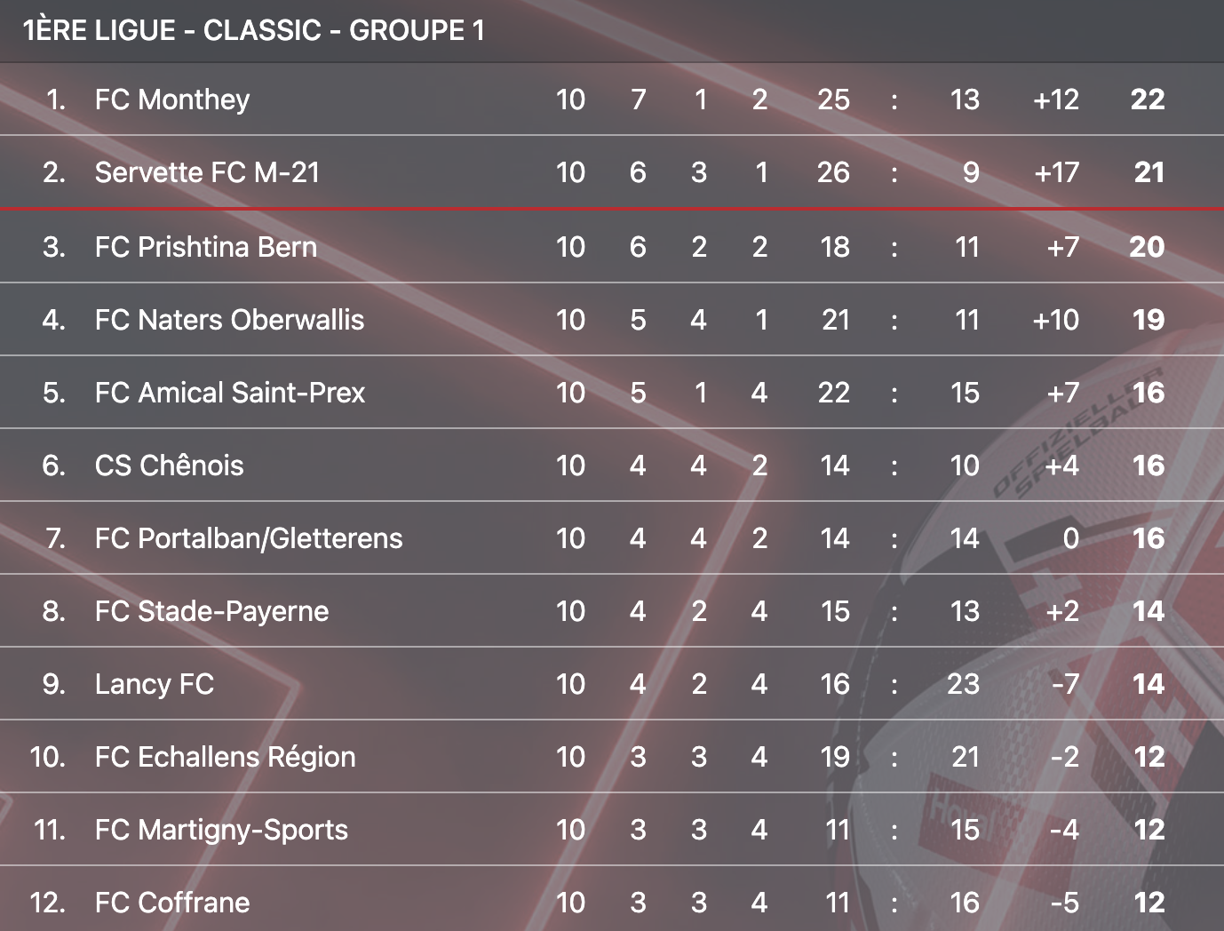Open the FC Stade-Payerne team link
This screenshot has width=1224, height=931.
coord(211,611)
